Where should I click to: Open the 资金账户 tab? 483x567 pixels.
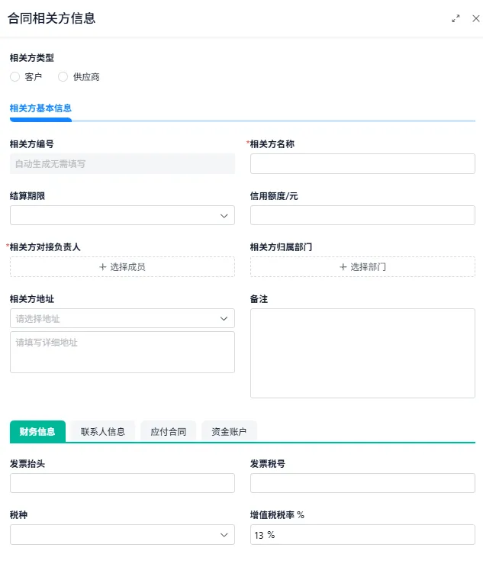click(x=229, y=431)
